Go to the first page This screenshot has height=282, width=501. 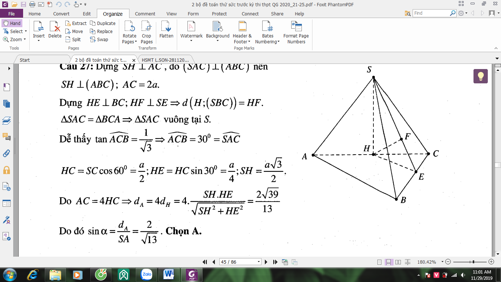[x=205, y=262]
